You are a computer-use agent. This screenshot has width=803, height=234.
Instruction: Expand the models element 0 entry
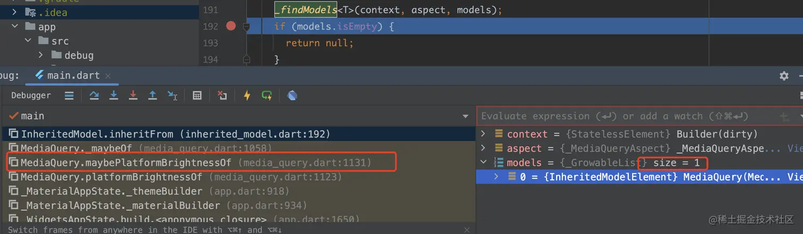tap(497, 177)
